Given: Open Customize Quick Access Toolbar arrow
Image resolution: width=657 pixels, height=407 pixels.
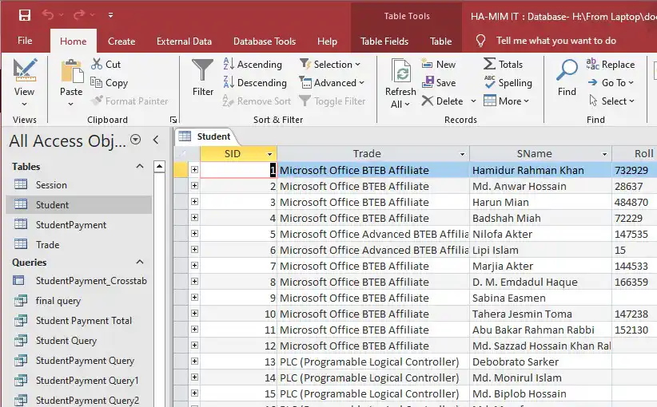Looking at the screenshot, I should tap(110, 15).
